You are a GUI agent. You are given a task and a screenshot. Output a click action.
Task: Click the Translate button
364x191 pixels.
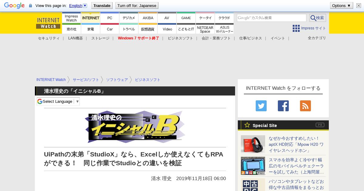102,5
